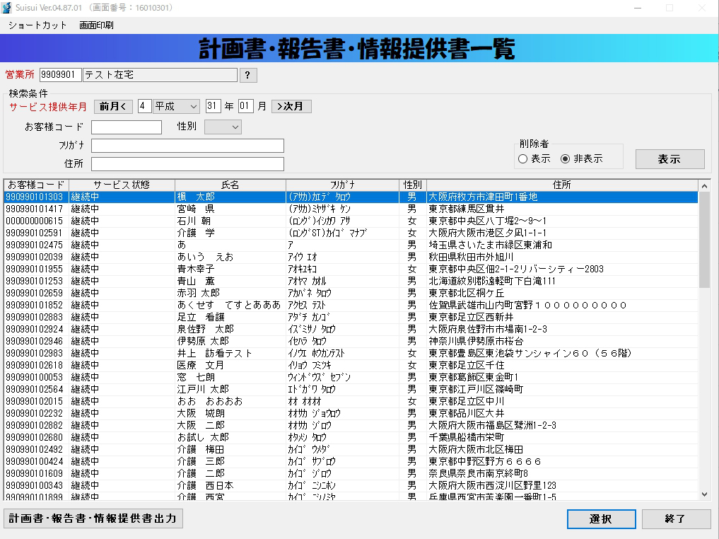Click the 計画書･報告書･情報提供書出力 button
This screenshot has height=539, width=719.
click(93, 518)
